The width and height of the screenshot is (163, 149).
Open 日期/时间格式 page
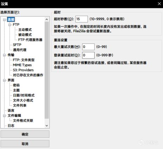pyautogui.click(x=23, y=95)
